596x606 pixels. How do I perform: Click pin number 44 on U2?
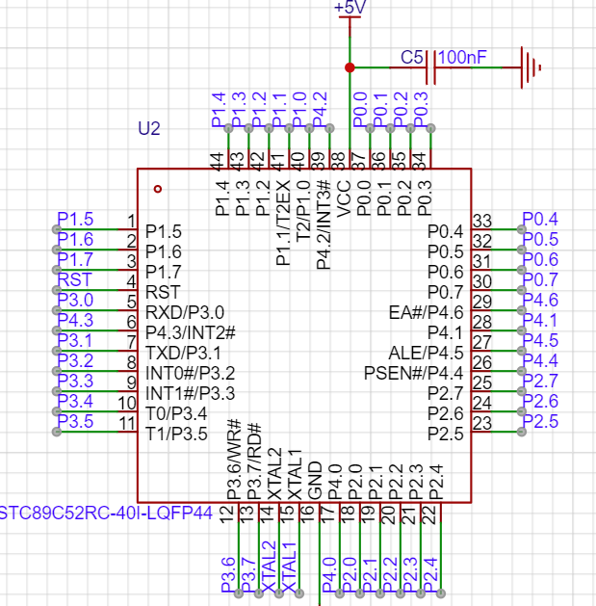(x=217, y=162)
